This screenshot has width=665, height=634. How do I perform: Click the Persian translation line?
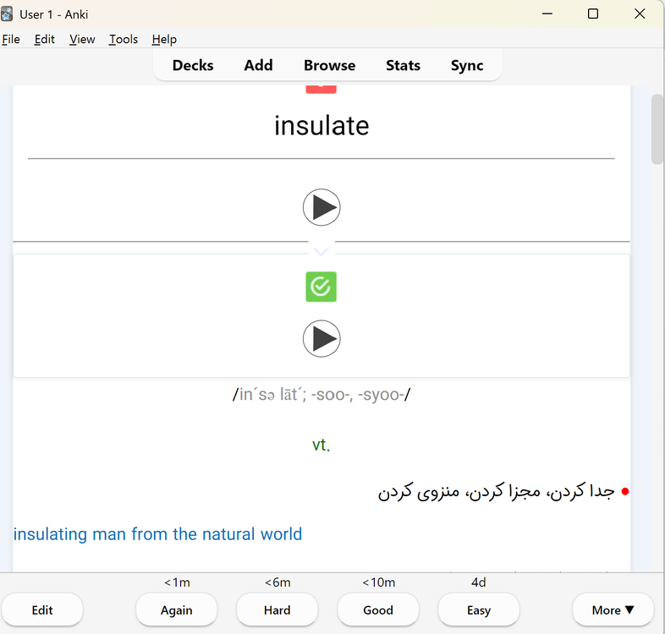(x=496, y=492)
